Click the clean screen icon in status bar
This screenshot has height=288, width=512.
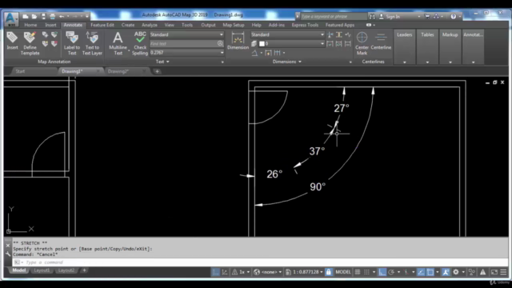point(494,272)
